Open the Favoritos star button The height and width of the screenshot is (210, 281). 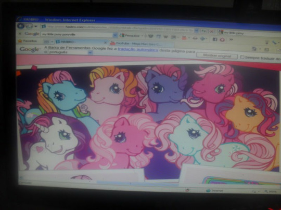[28, 41]
